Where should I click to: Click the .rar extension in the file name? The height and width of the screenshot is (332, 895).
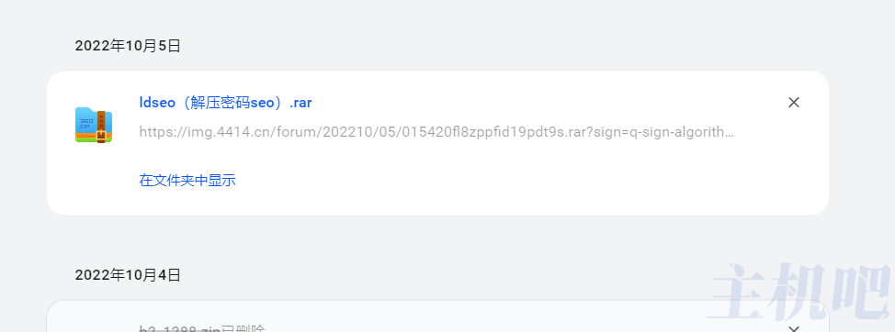click(x=300, y=103)
